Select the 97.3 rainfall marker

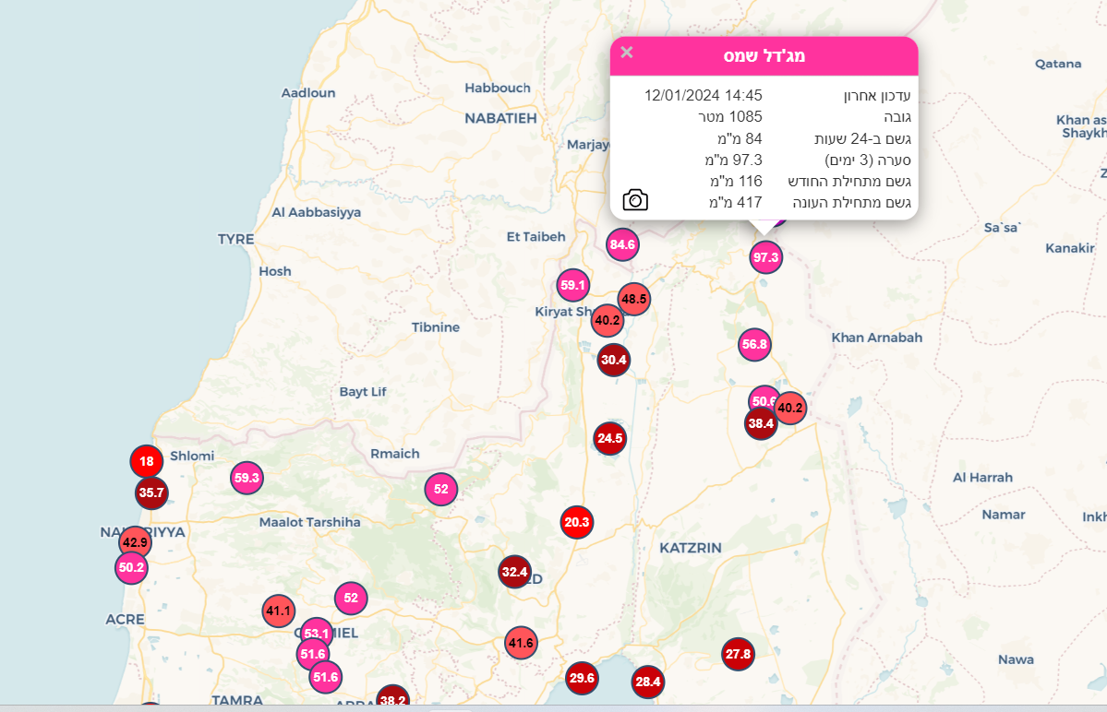(x=766, y=257)
